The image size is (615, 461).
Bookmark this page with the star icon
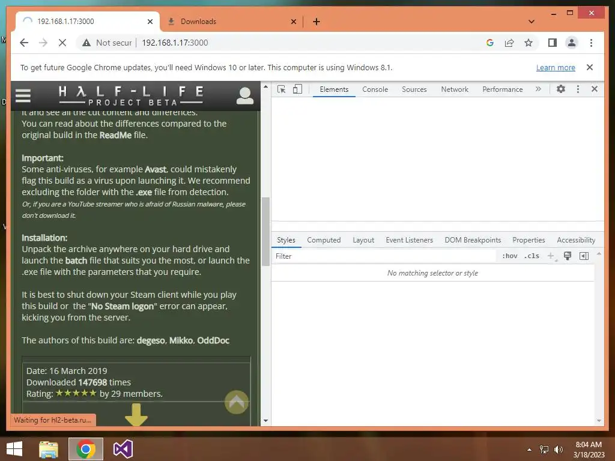529,43
